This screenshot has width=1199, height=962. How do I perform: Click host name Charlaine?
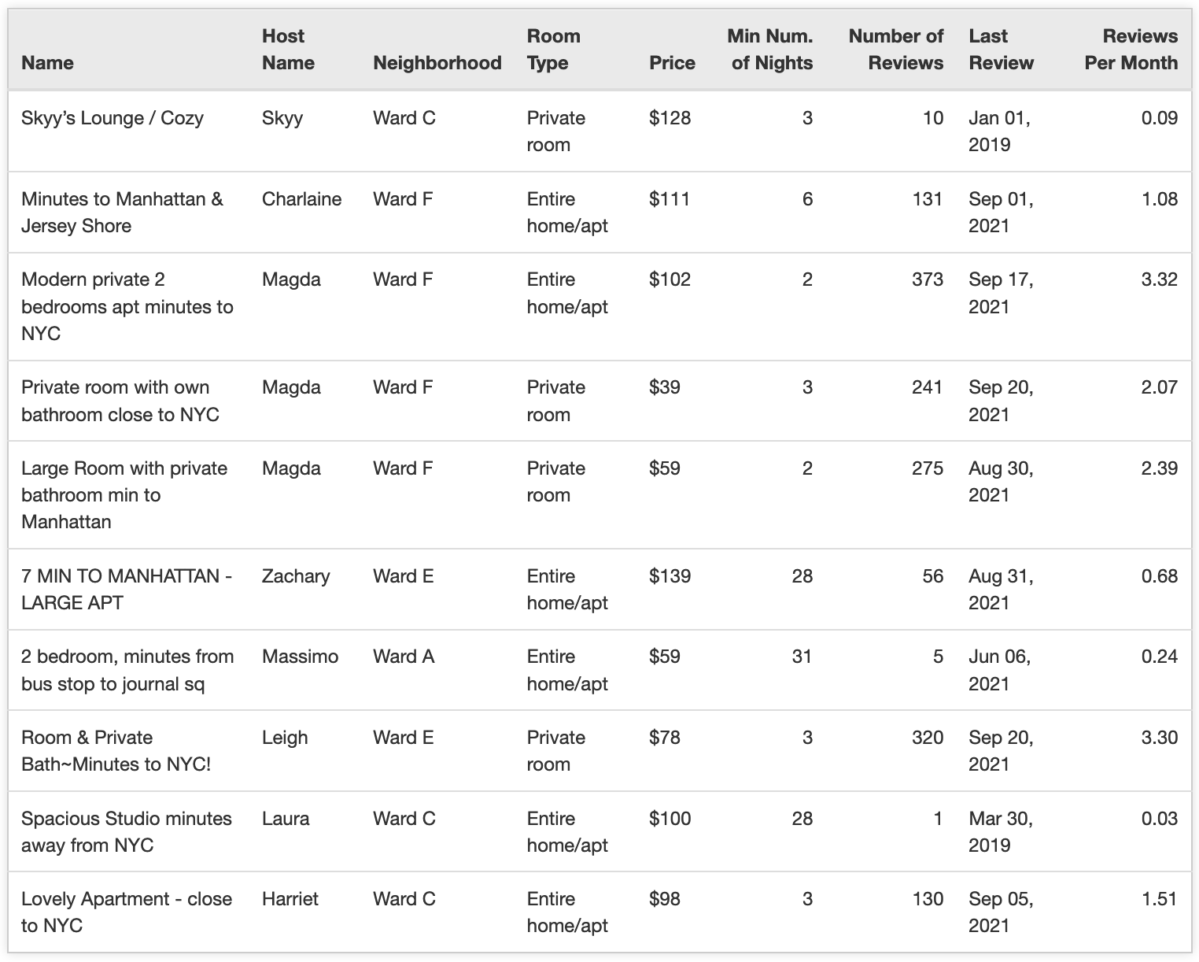click(301, 199)
